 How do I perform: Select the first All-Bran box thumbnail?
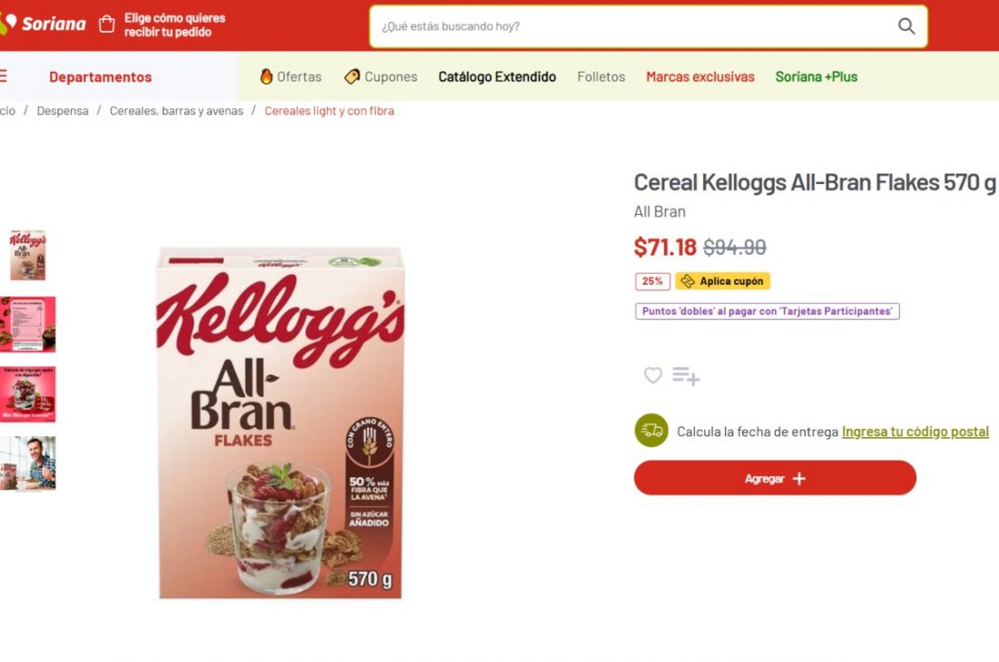[x=27, y=255]
